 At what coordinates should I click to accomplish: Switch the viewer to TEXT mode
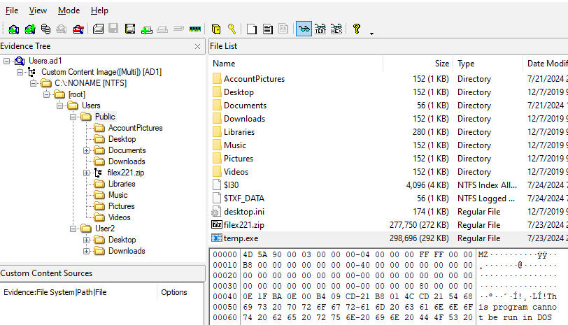320,29
